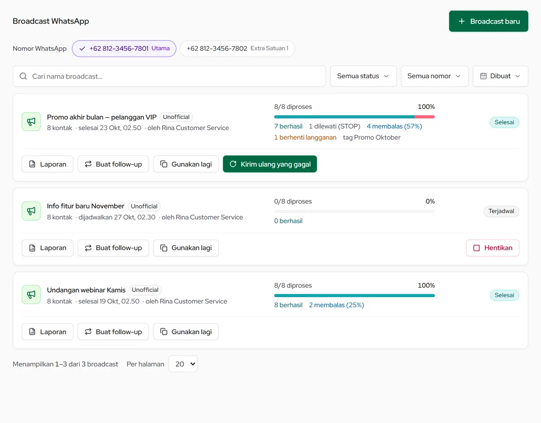Click megaphone icon of Info fitur baru November
541x423 pixels.
[31, 211]
